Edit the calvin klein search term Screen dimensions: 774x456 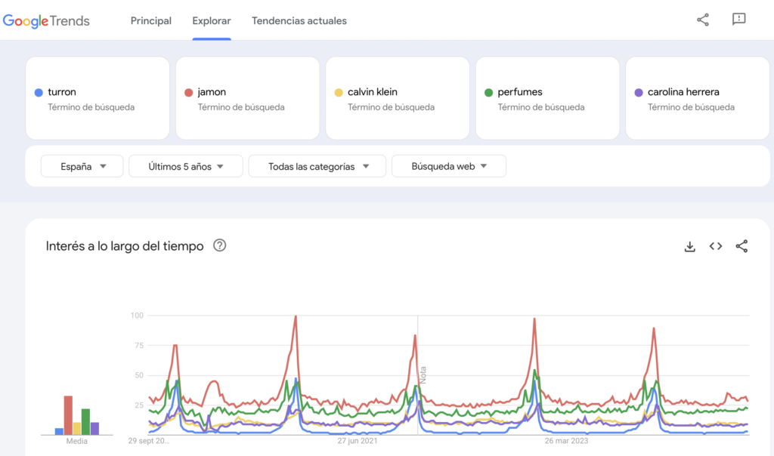pos(398,98)
